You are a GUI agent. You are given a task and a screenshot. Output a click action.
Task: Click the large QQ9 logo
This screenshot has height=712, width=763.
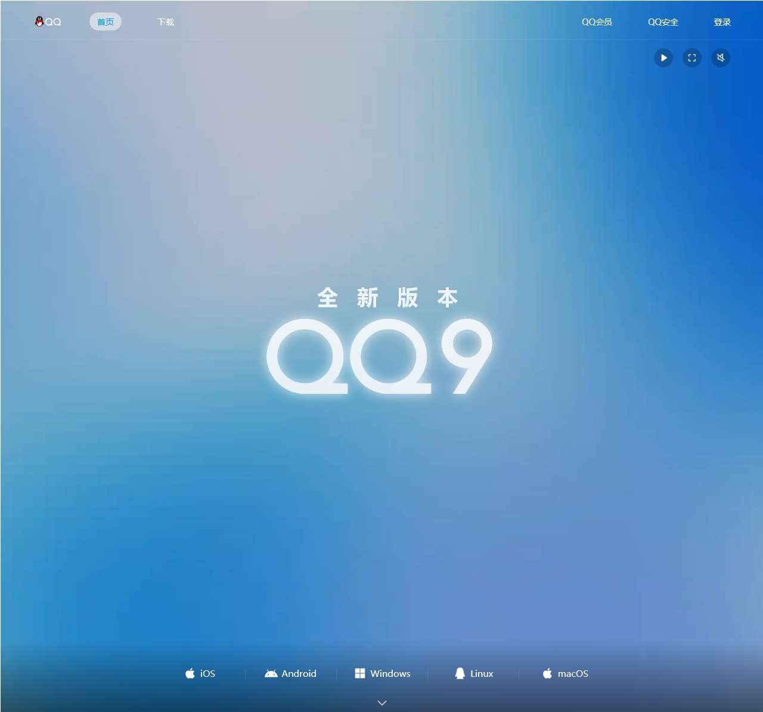point(380,356)
